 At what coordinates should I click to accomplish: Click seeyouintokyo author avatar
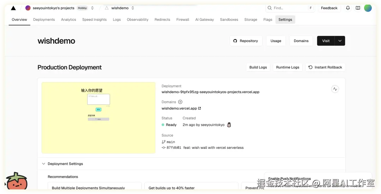point(229,125)
